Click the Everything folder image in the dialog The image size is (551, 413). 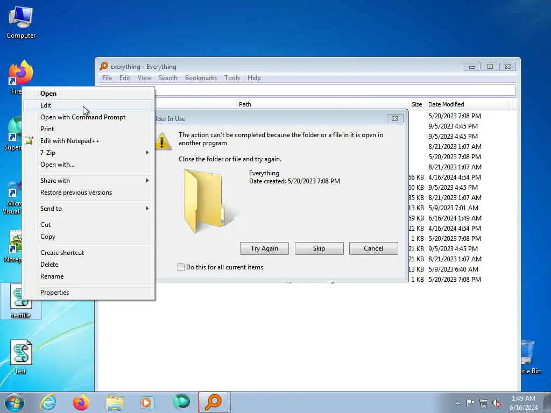pos(211,201)
